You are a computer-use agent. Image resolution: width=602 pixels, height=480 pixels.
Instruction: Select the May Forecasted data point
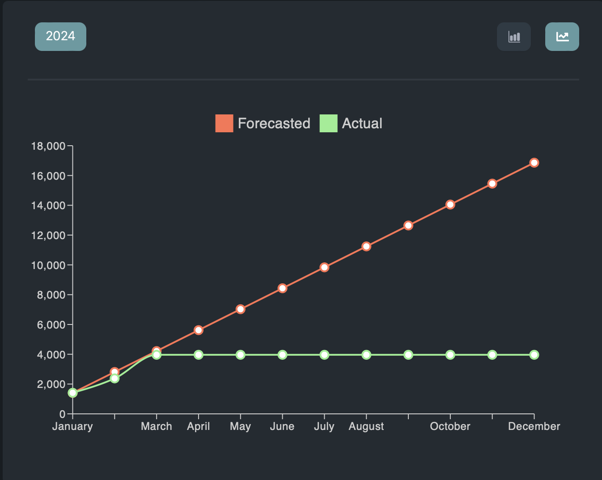point(241,309)
